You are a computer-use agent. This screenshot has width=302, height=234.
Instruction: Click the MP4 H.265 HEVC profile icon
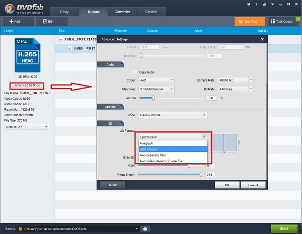[x=28, y=55]
